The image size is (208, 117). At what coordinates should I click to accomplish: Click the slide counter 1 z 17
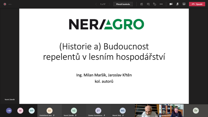tap(103, 4)
